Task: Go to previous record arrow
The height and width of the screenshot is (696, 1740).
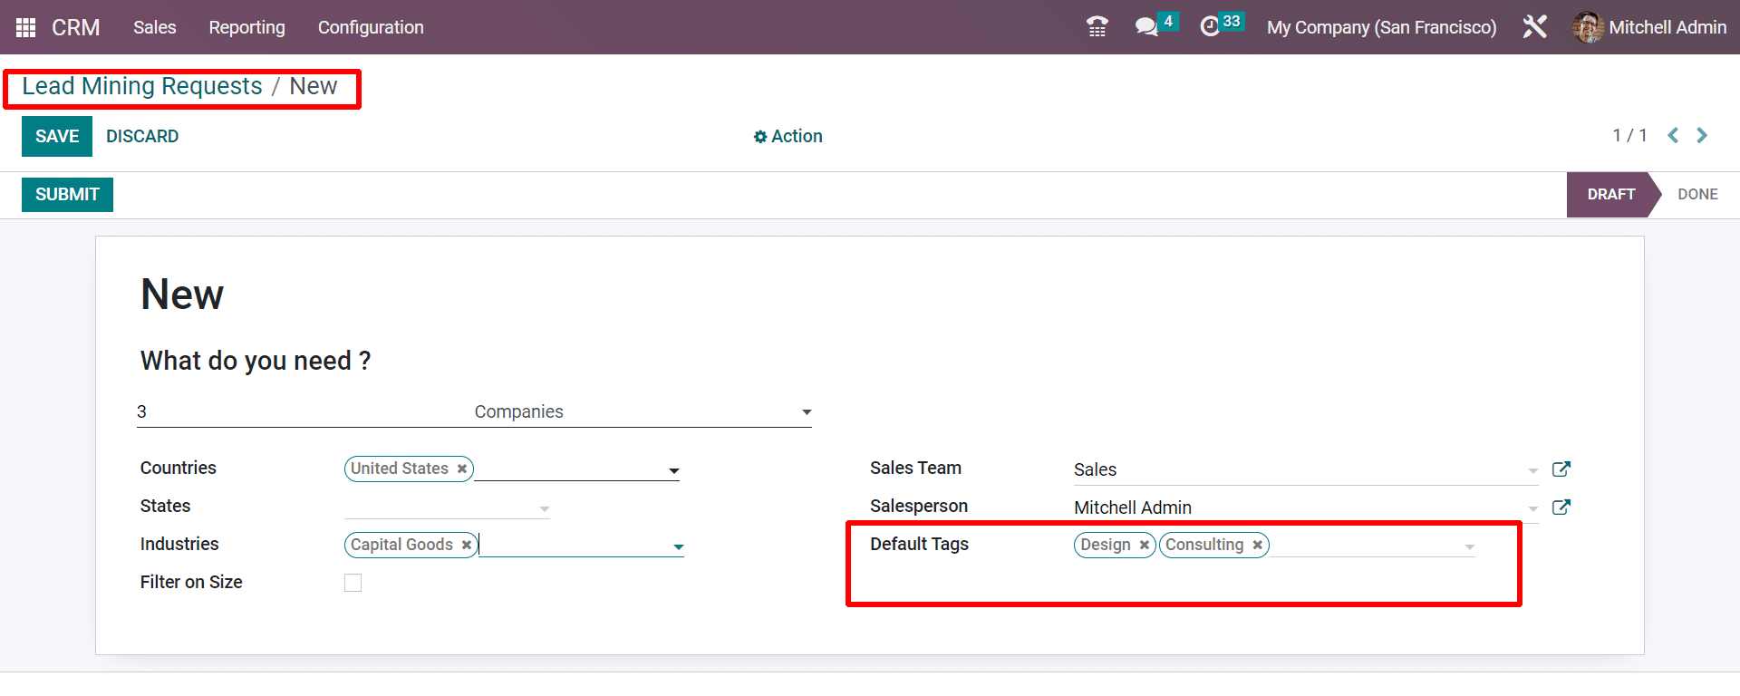Action: [1673, 135]
